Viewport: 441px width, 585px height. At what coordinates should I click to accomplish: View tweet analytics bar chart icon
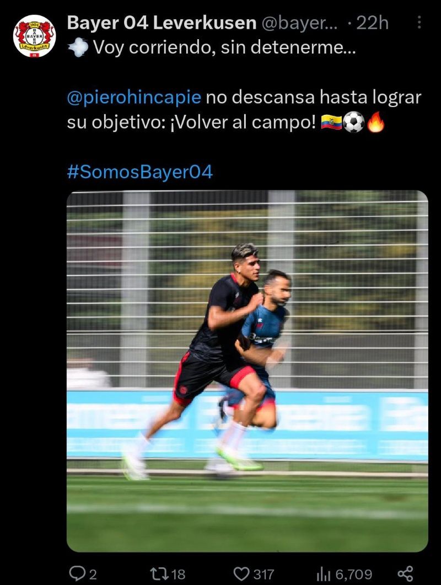pyautogui.click(x=324, y=574)
